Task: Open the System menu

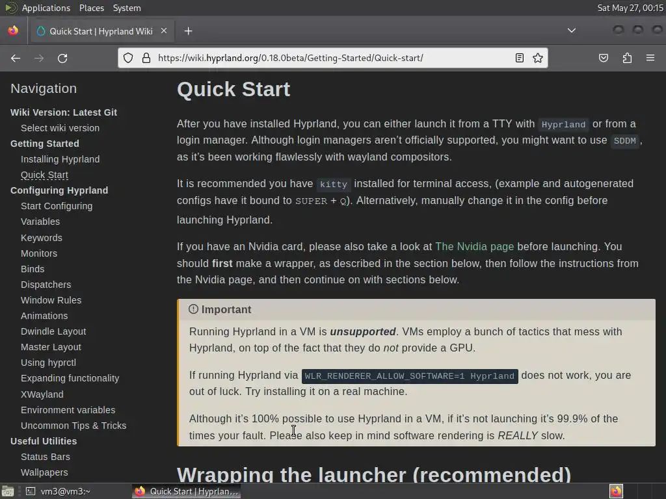Action: 127,8
